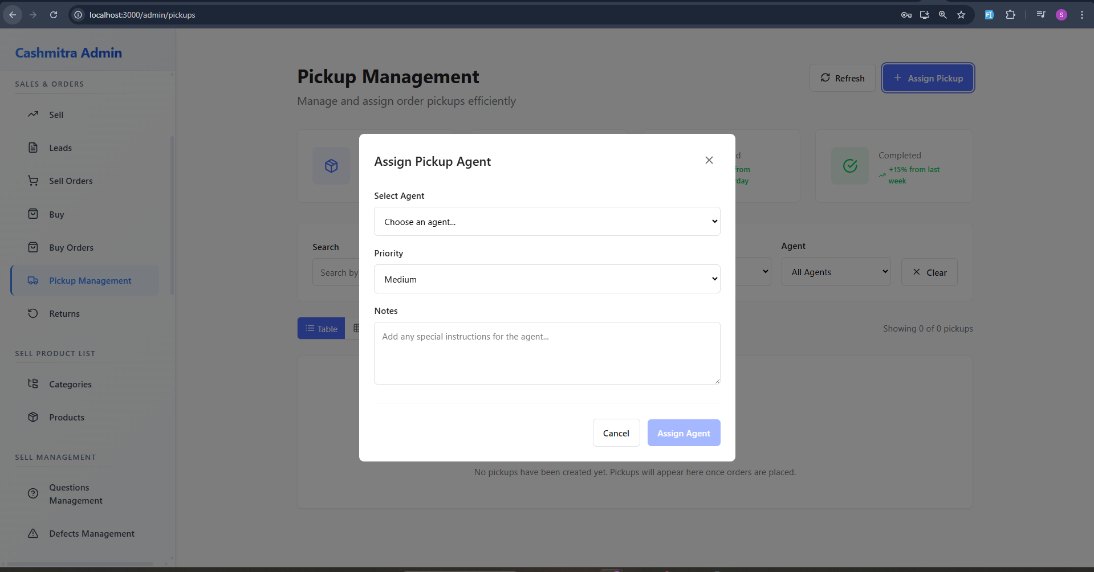Click the Buy Orders bag icon
Screen dimensions: 1094x572
[33, 247]
